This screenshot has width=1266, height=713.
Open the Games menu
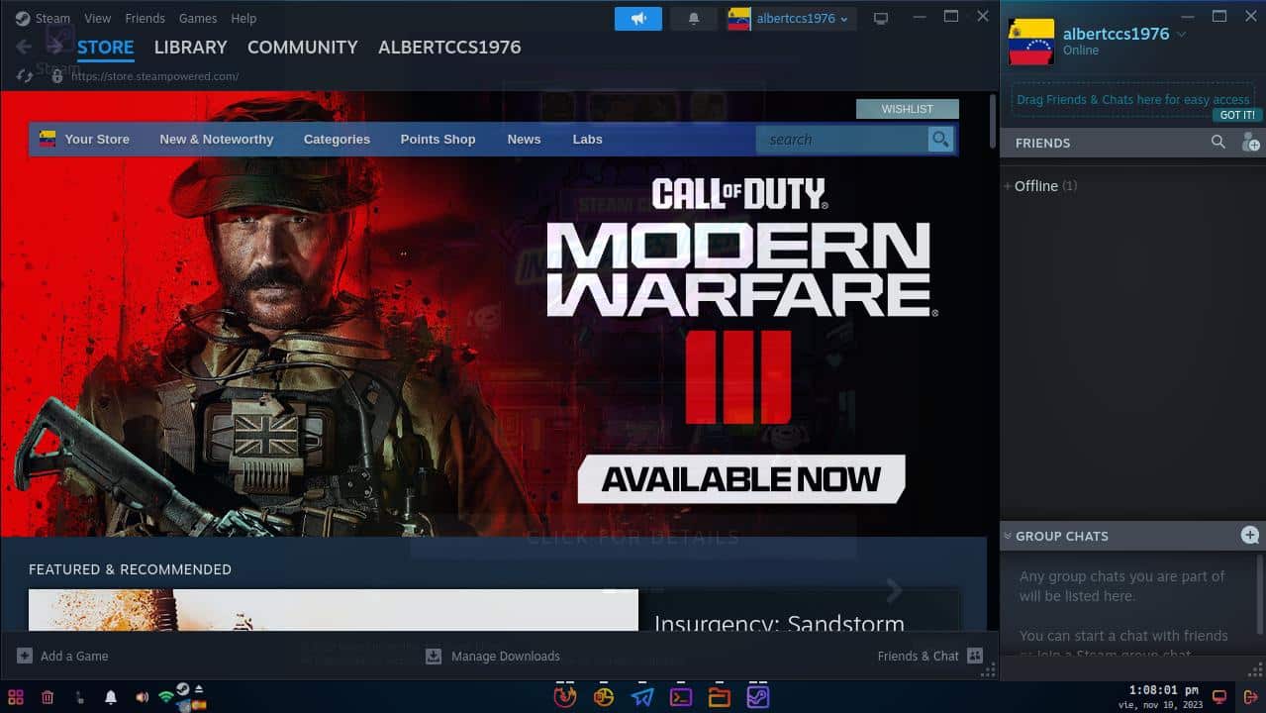coord(198,18)
